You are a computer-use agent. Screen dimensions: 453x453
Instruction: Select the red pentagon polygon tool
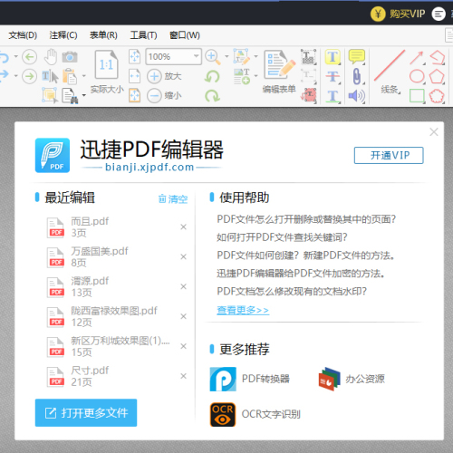[x=437, y=76]
